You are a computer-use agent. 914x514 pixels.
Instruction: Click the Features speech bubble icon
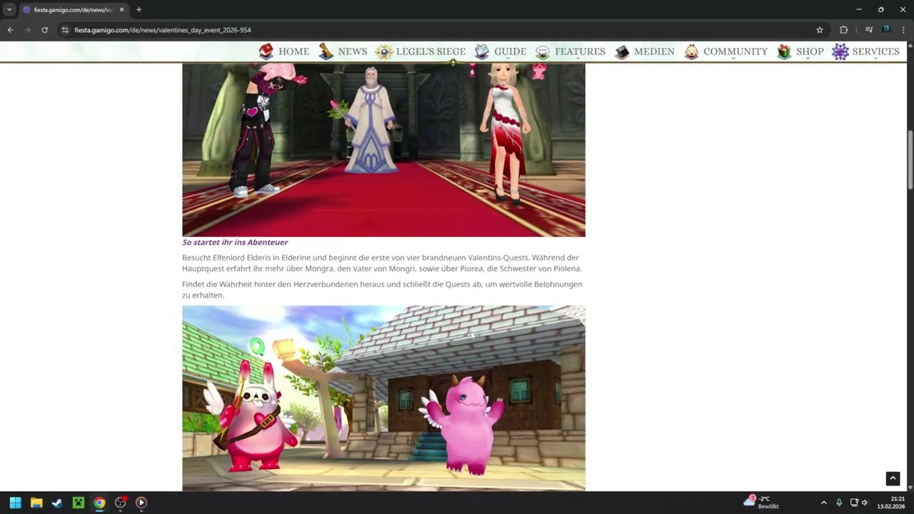coord(543,51)
